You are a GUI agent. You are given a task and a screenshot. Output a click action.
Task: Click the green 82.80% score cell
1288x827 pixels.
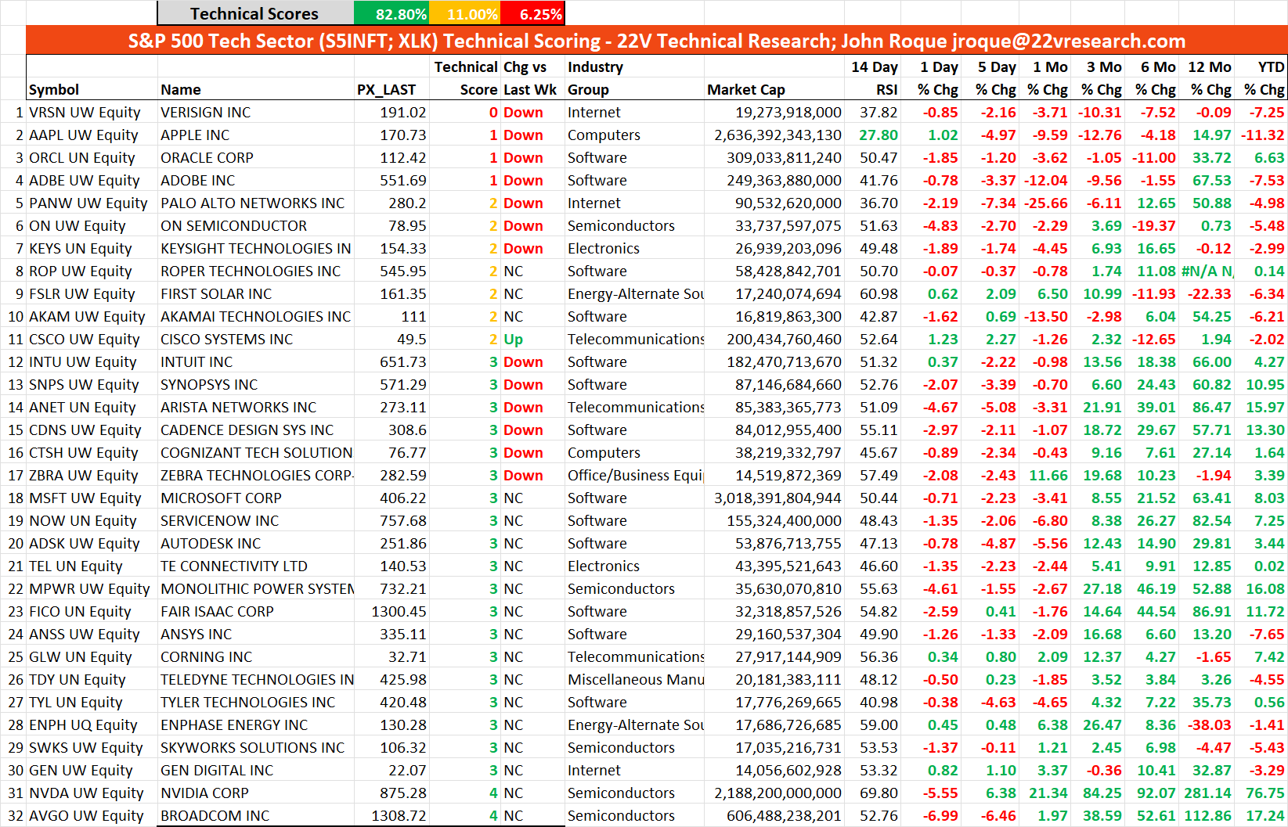391,13
